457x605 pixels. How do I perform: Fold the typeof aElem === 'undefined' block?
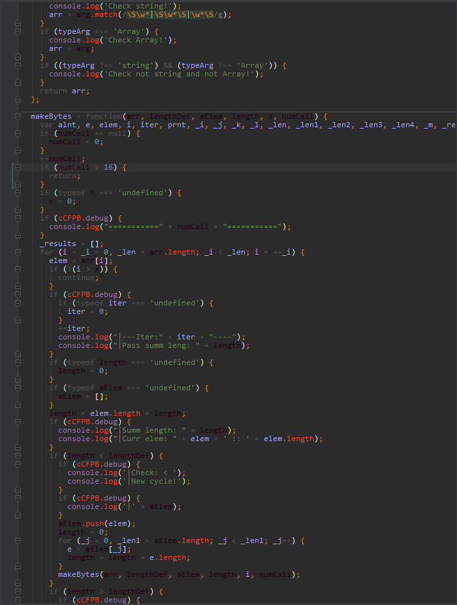coord(18,388)
